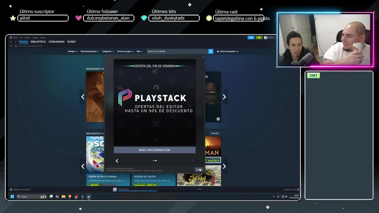
Task: Open the Amigos menu
Action: [x=28, y=38]
